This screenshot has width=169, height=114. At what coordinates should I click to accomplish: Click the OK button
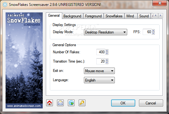coord(123,103)
